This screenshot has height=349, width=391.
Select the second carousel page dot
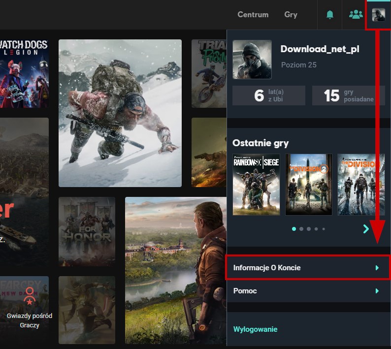[x=301, y=229]
